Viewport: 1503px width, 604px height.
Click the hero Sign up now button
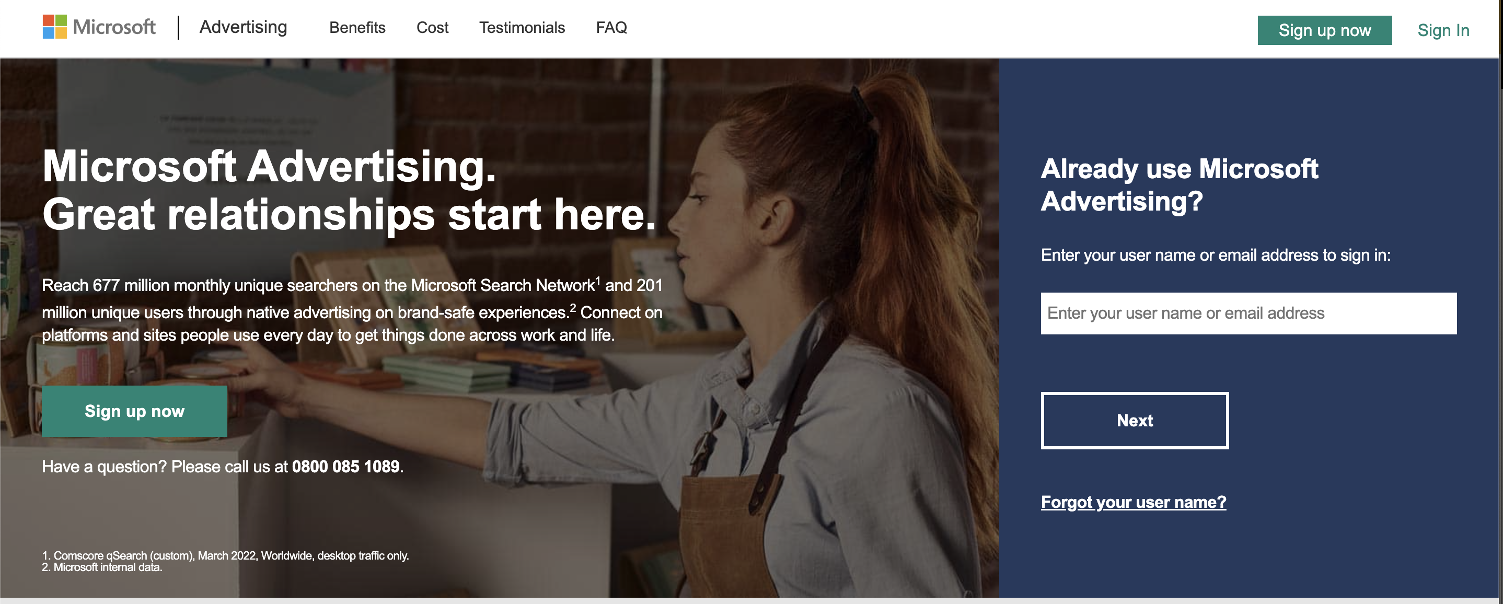point(135,411)
